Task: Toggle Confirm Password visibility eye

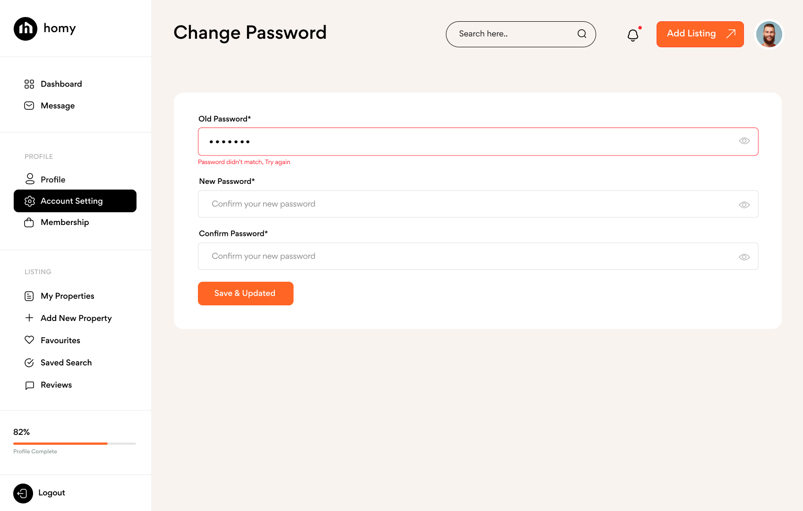Action: coord(744,257)
